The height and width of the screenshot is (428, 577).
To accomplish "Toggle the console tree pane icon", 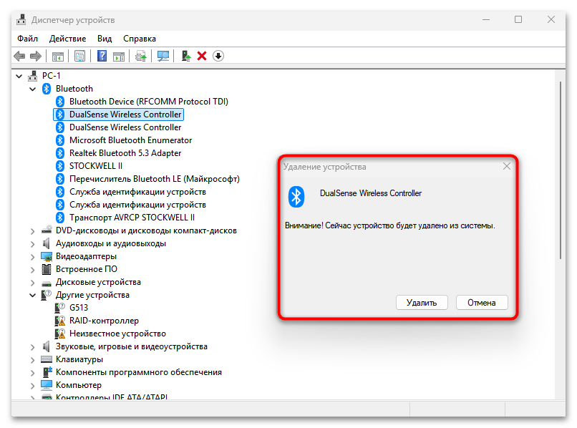I will point(57,57).
